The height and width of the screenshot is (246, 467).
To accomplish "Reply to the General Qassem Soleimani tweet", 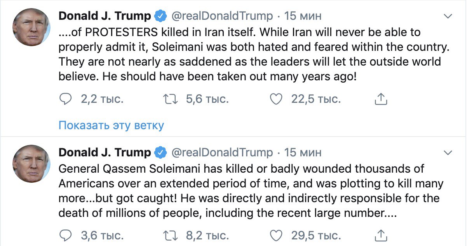I will click(x=66, y=235).
